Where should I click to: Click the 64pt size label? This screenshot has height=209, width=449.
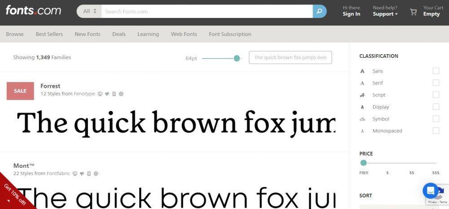tap(191, 59)
